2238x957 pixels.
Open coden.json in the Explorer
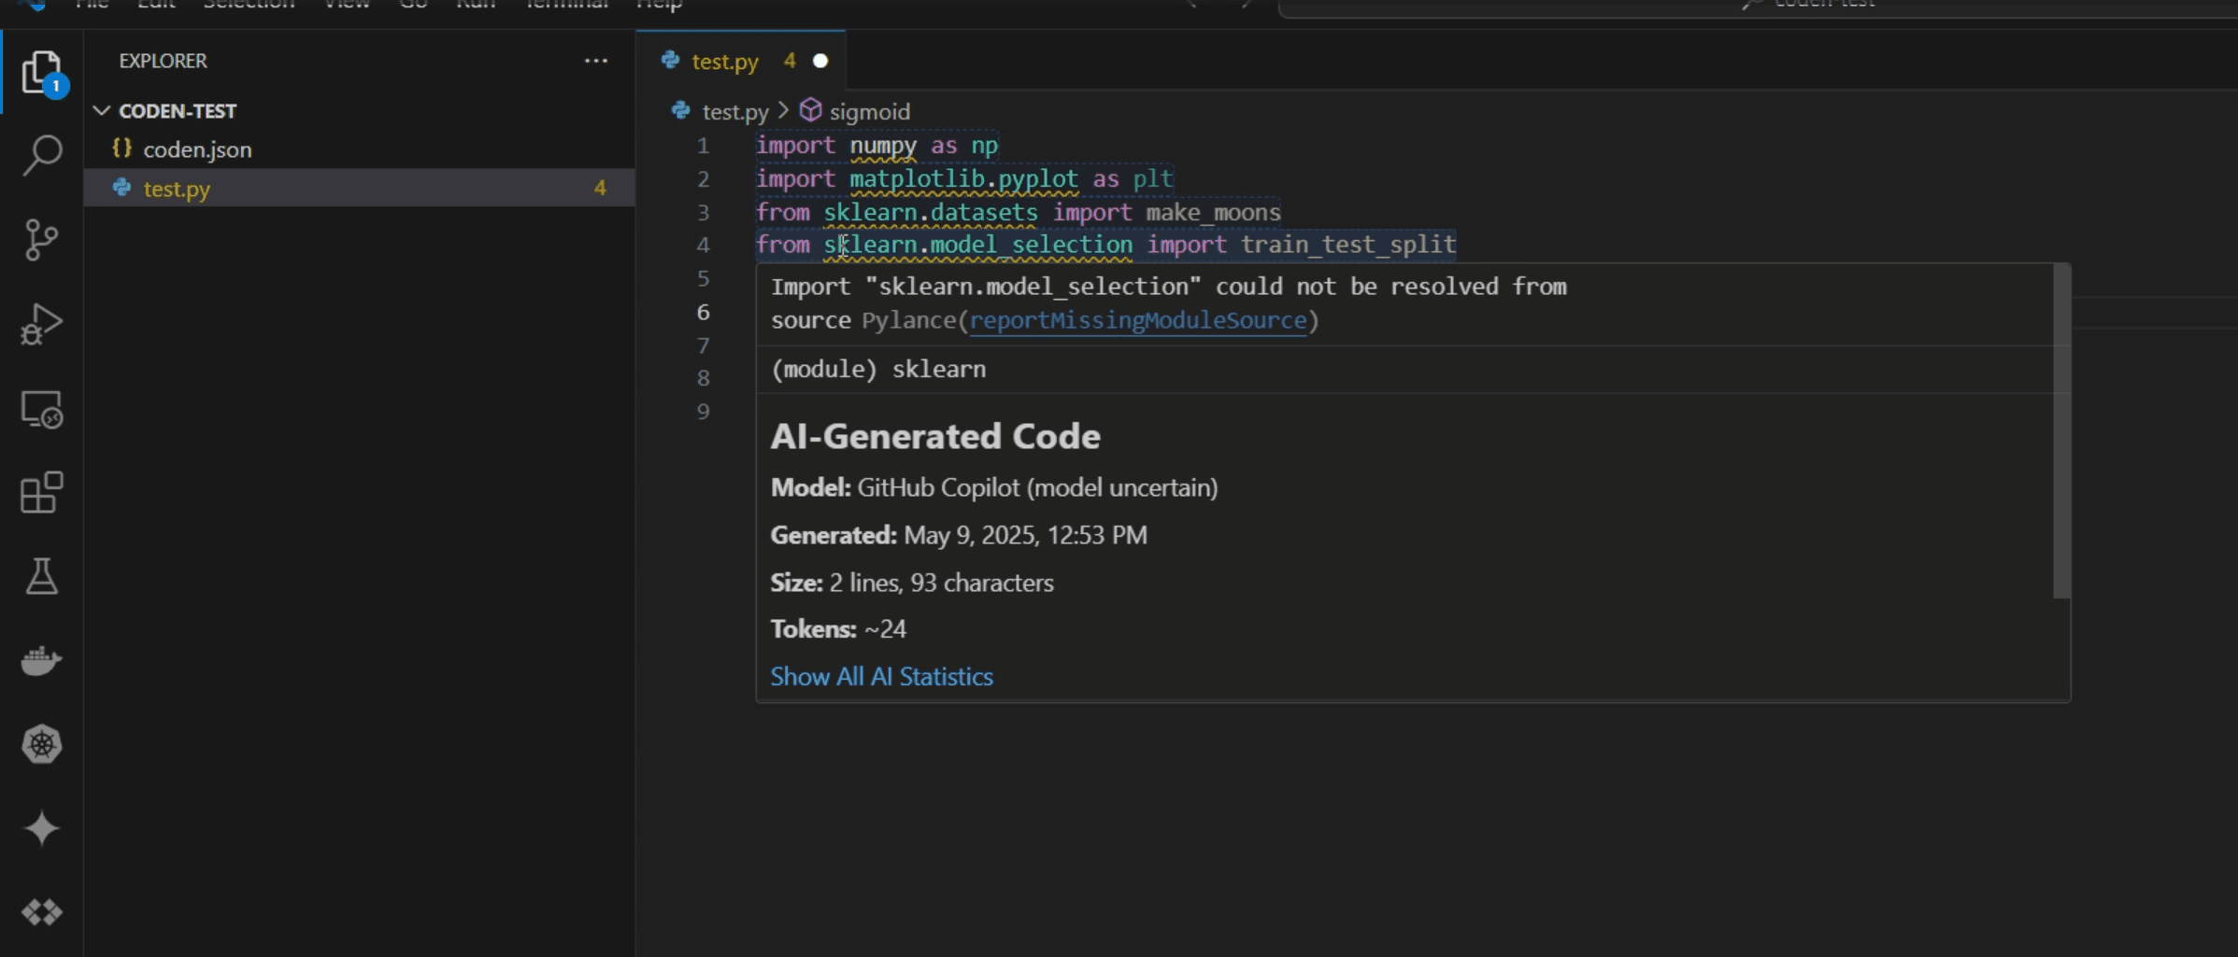tap(359, 149)
